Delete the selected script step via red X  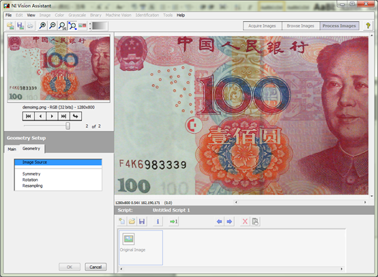tap(245, 221)
